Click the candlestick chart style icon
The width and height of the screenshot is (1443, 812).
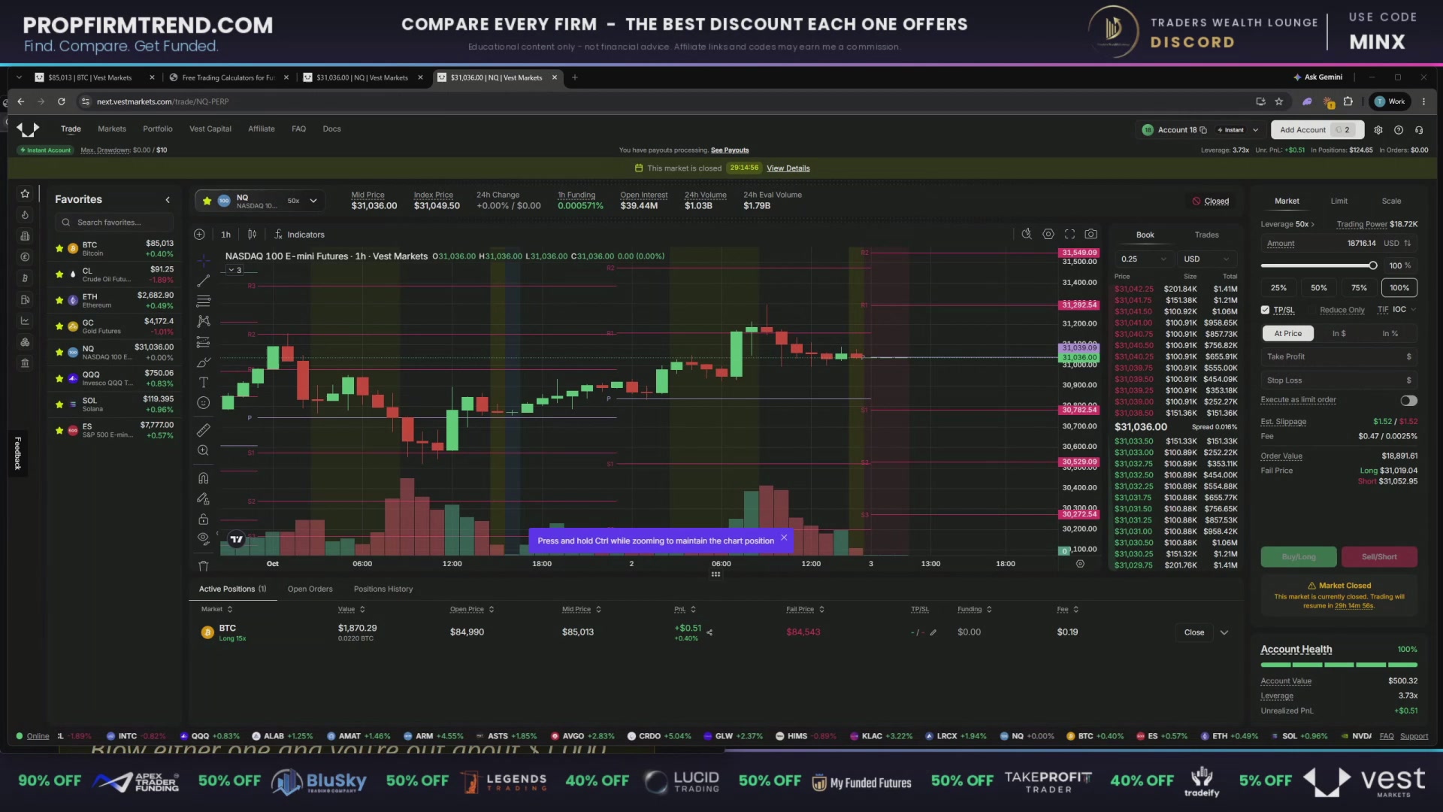point(252,234)
